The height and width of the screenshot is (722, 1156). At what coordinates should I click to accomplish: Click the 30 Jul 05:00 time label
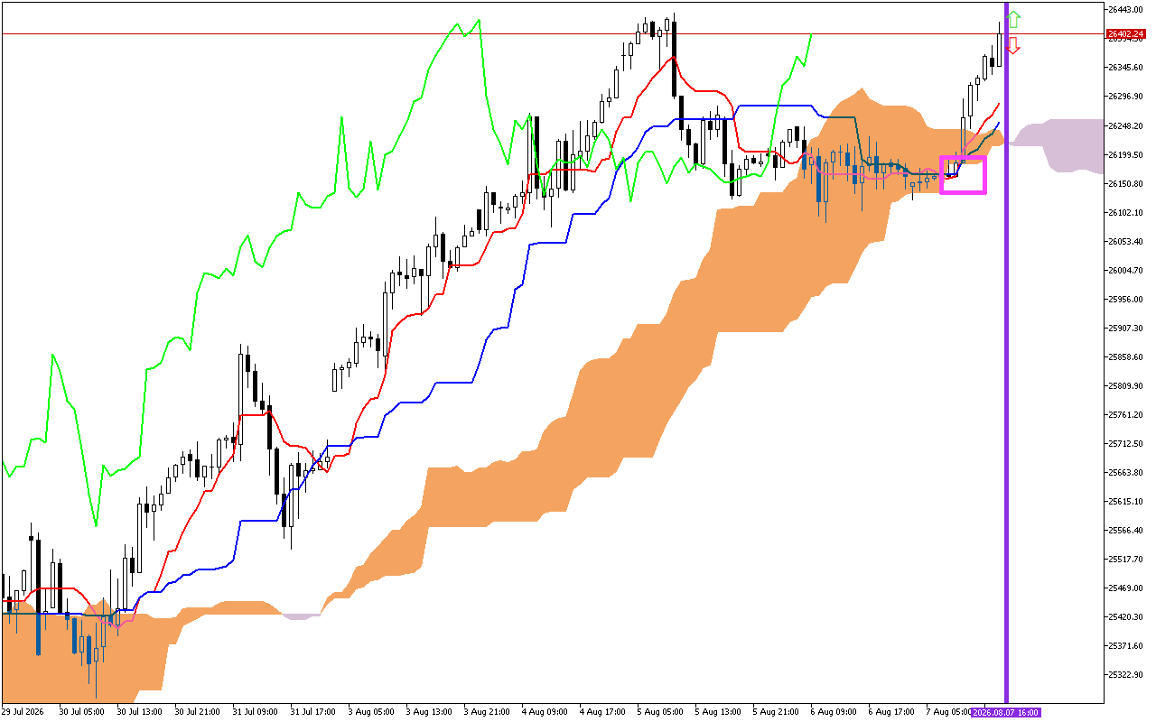click(x=82, y=712)
